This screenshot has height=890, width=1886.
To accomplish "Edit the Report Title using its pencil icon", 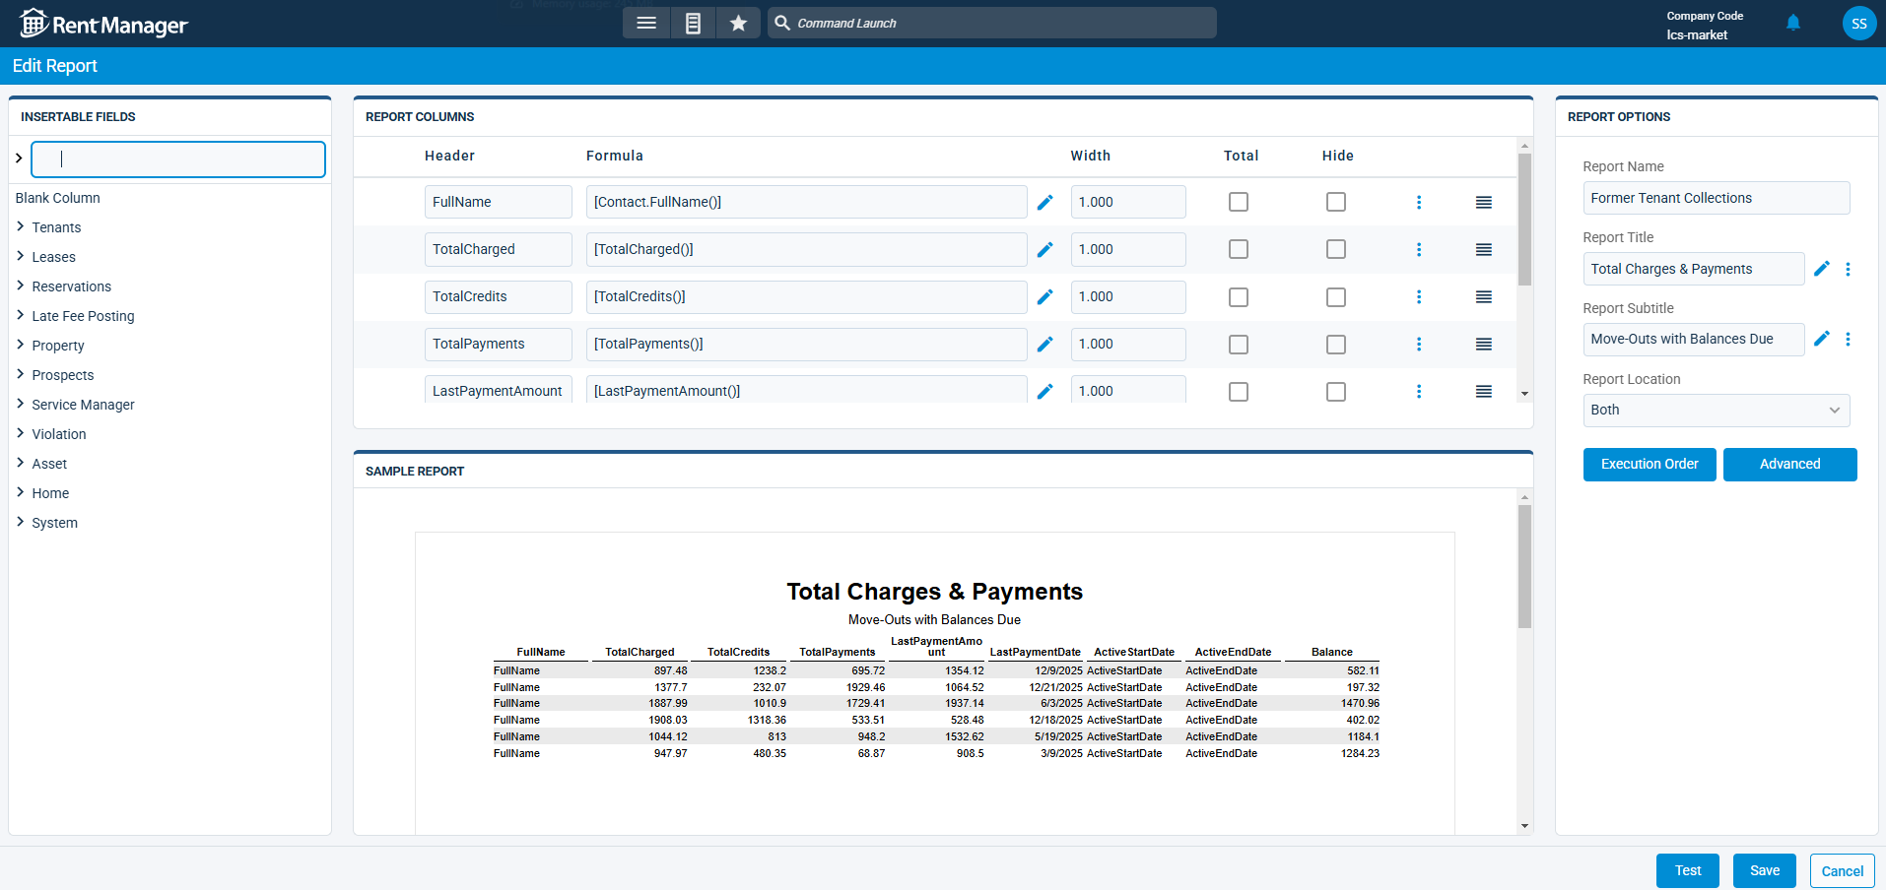I will [1821, 268].
